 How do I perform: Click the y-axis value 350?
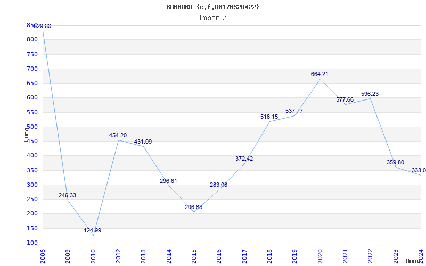click(x=32, y=170)
